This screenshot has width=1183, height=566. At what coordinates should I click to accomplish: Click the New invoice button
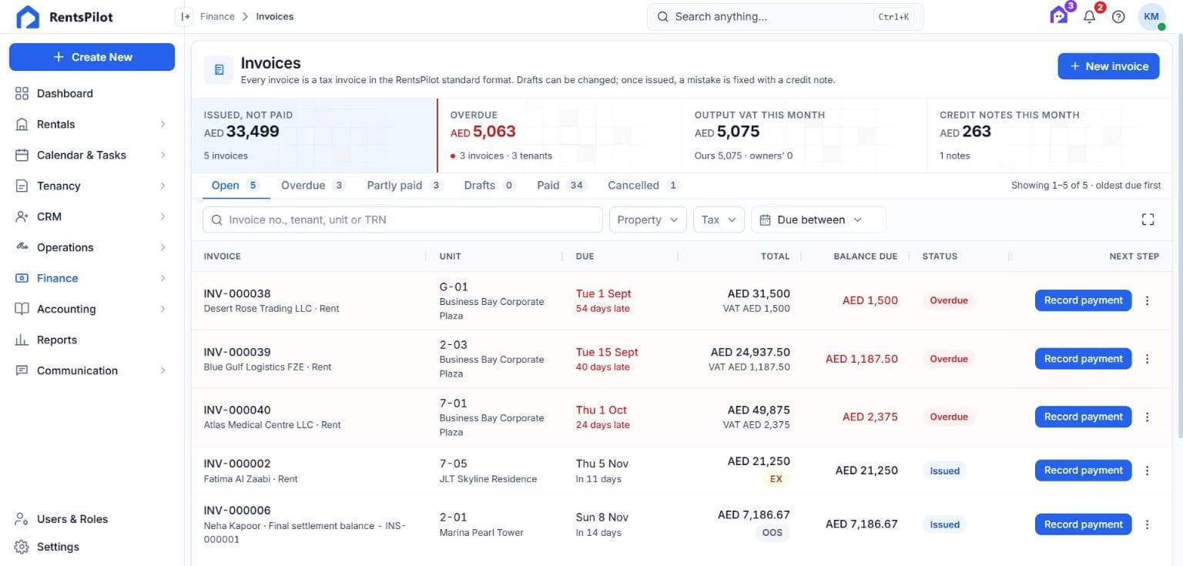click(1108, 66)
